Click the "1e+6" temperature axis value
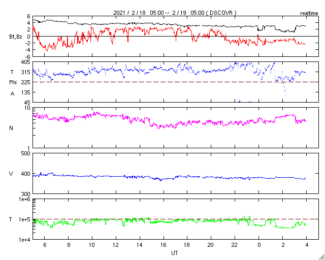Viewport: 325px width, 260px height. click(x=24, y=199)
